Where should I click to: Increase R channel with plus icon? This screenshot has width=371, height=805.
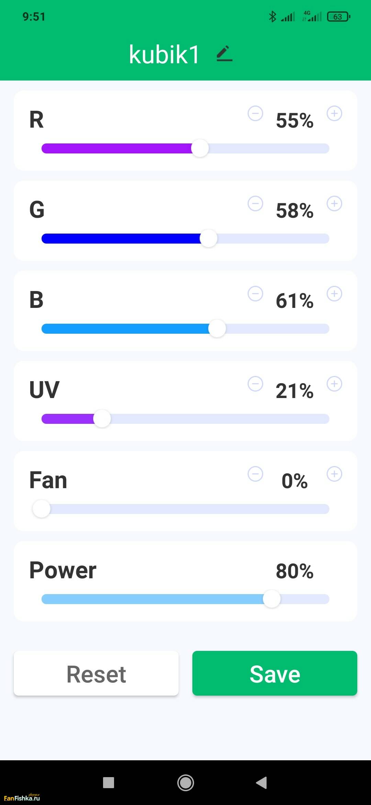click(334, 114)
